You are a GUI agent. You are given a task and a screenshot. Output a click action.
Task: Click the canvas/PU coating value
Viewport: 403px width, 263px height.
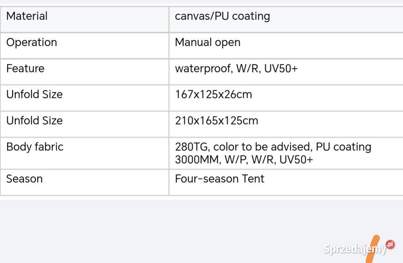[x=222, y=16]
